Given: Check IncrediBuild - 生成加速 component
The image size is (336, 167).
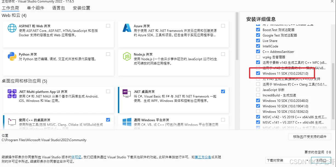Looking at the screenshot, I should (258, 95).
